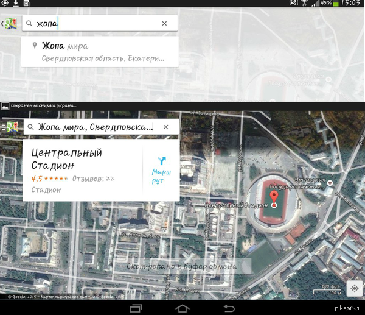
Task: Tap the Google Maps icon beside top search bar
Action: [x=10, y=24]
